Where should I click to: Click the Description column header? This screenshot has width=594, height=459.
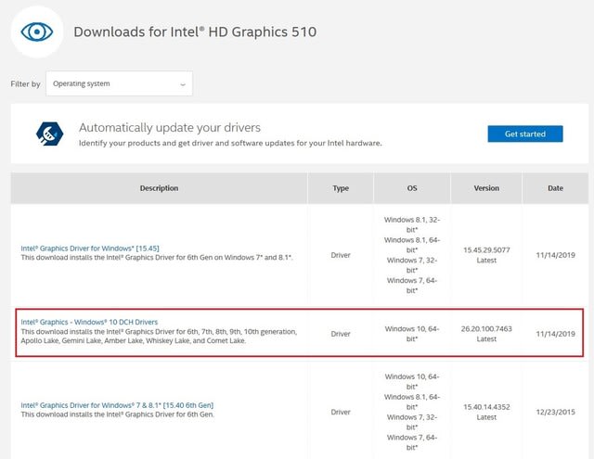pos(159,188)
